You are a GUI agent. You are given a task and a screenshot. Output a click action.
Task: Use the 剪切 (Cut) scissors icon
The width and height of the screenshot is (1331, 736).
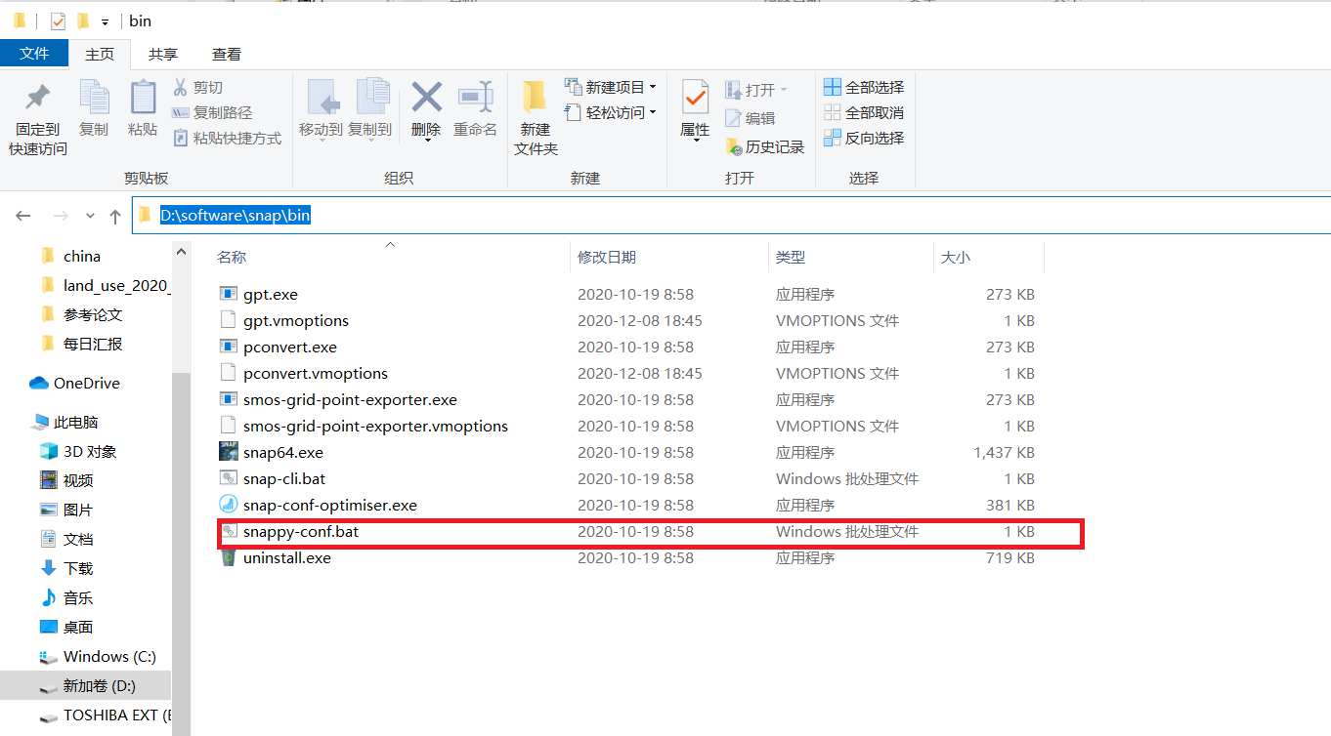coord(189,87)
